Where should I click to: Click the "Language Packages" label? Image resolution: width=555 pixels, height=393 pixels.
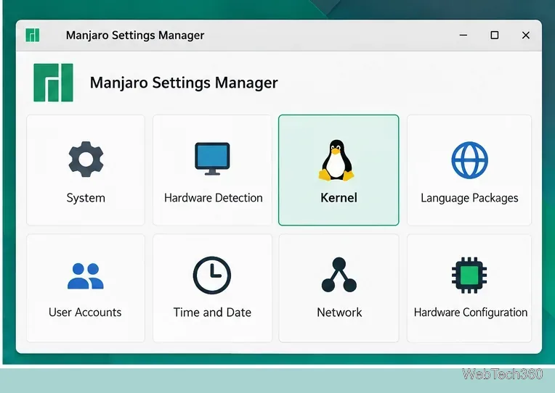click(x=469, y=198)
